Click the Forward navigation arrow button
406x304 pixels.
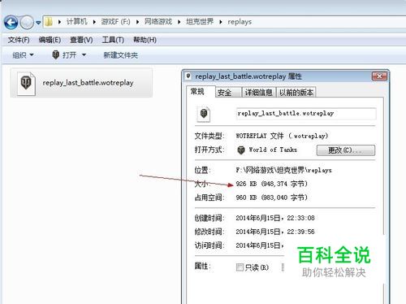click(27, 23)
